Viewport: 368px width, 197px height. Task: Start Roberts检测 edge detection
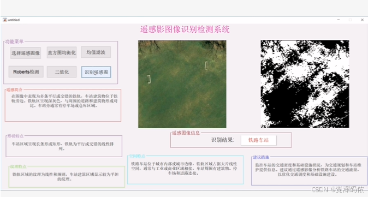[x=26, y=72]
